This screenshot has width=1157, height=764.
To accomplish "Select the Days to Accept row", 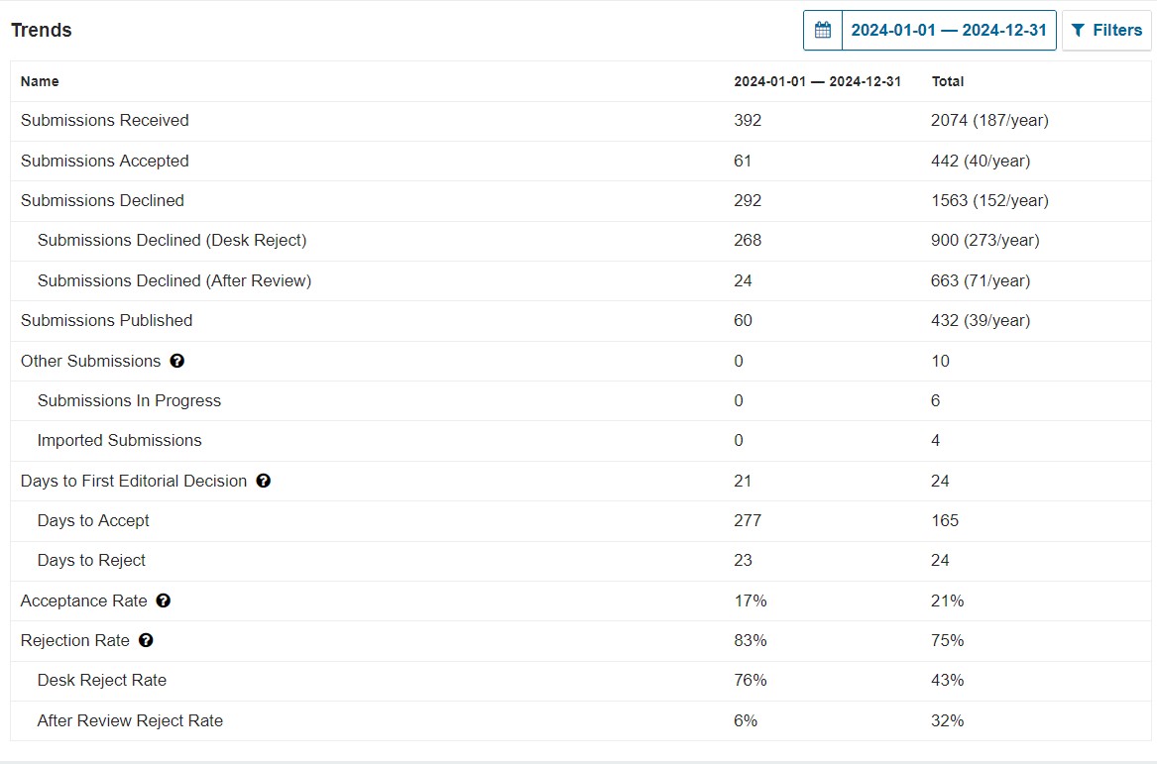I will (x=581, y=520).
